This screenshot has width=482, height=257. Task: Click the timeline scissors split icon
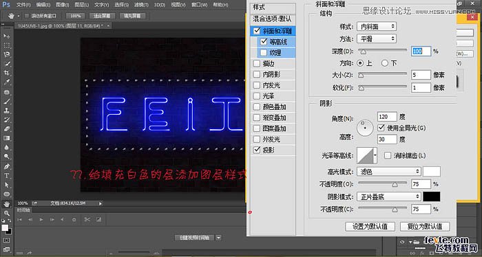coord(87,220)
